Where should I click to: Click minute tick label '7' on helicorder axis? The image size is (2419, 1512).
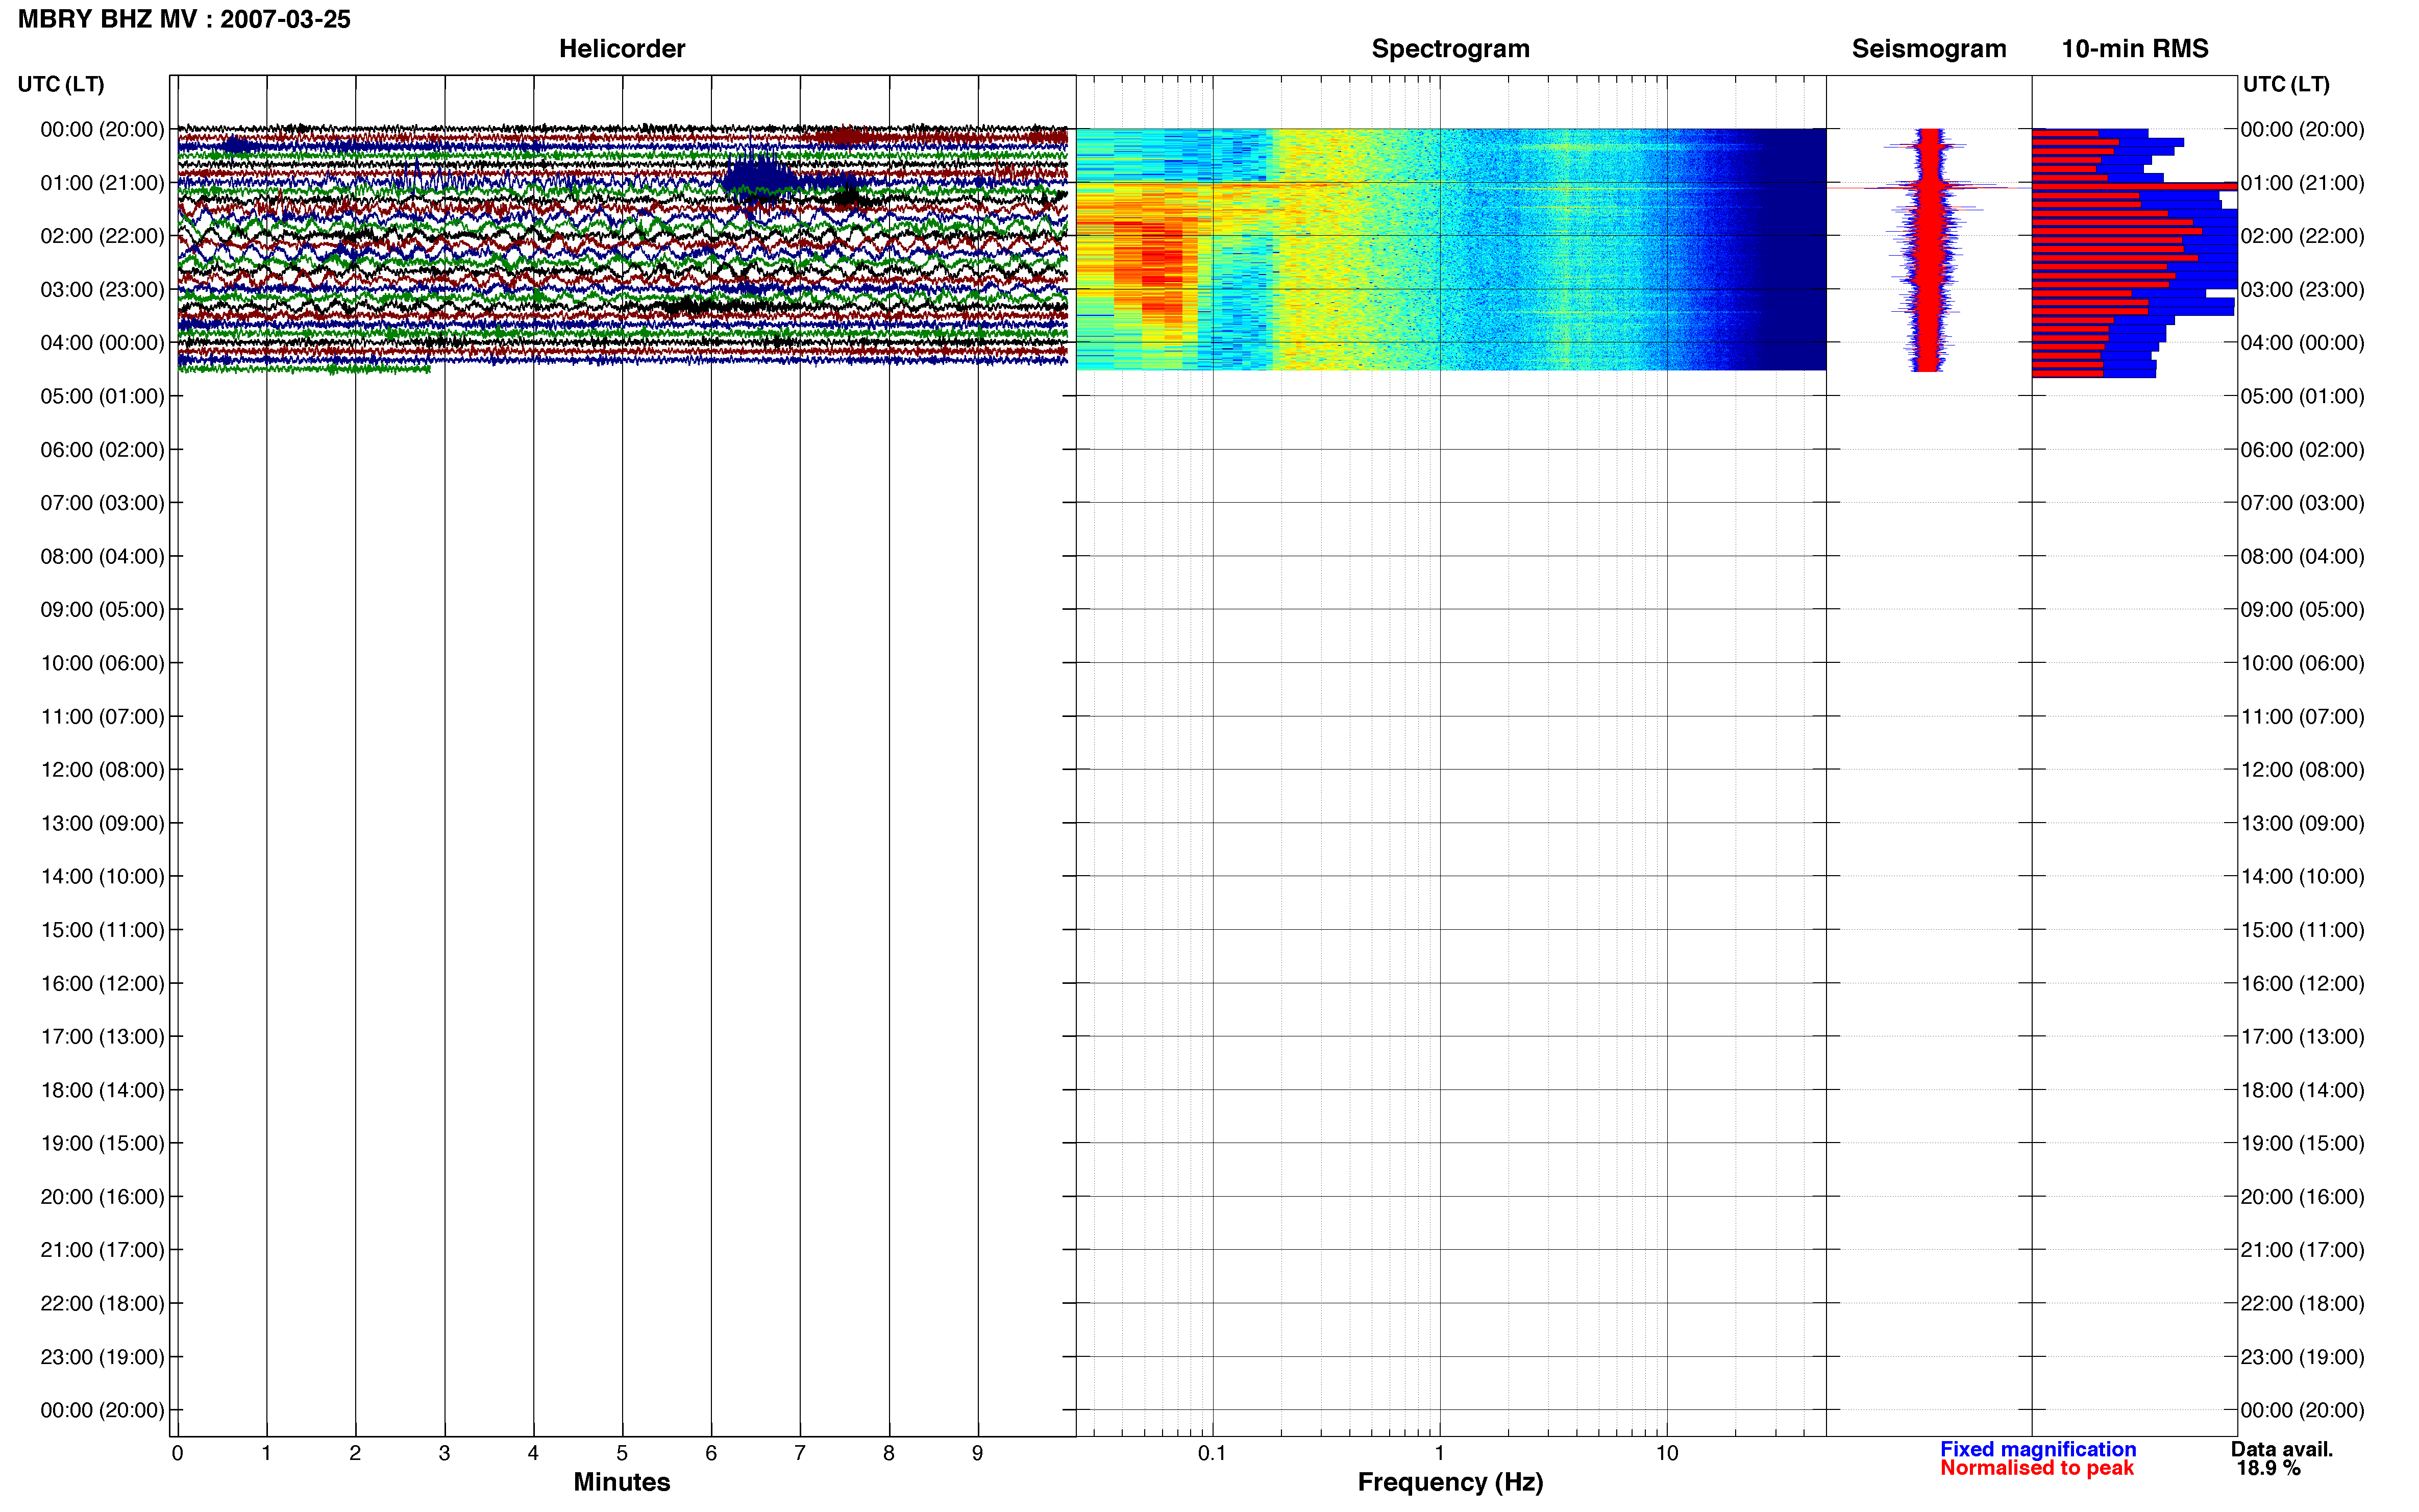[x=800, y=1453]
